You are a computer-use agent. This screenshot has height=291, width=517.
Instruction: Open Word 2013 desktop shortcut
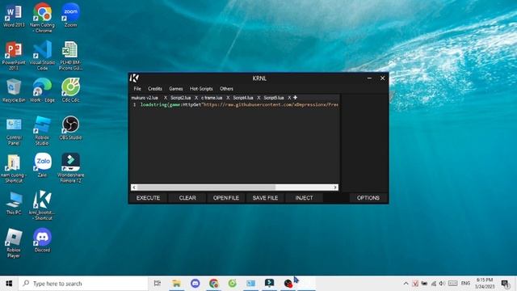tap(14, 15)
